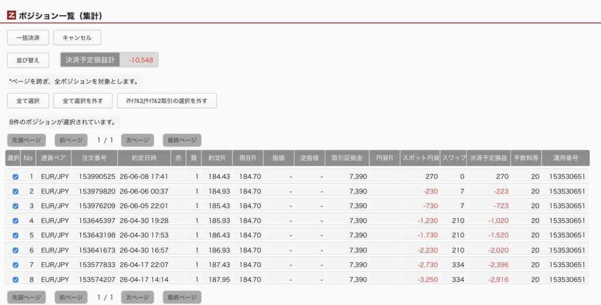This screenshot has width=601, height=305.
Task: Toggle checkbox for order 153976209
Action: point(15,206)
